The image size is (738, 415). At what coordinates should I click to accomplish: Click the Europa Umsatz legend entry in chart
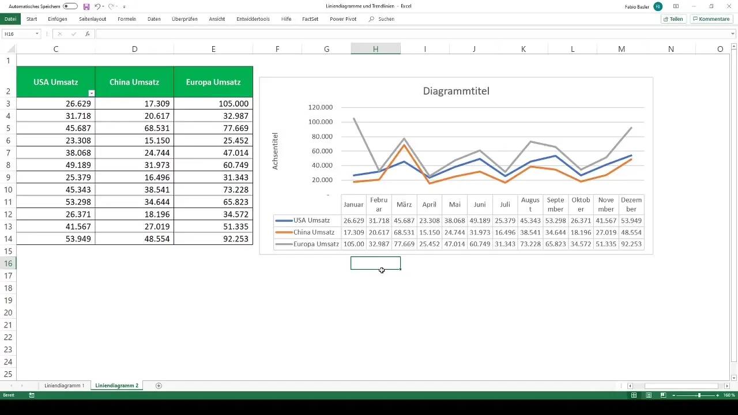[x=307, y=244]
